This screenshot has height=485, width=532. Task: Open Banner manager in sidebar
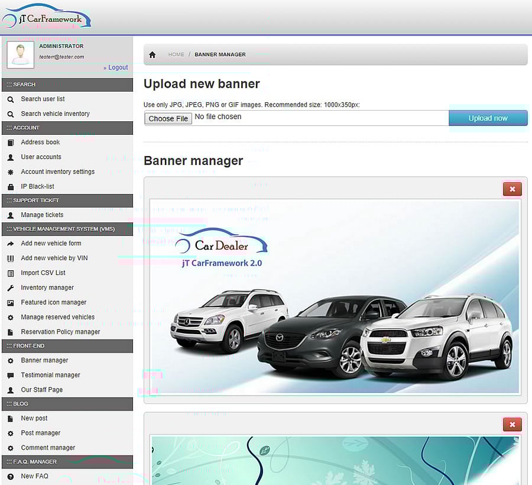tap(44, 360)
